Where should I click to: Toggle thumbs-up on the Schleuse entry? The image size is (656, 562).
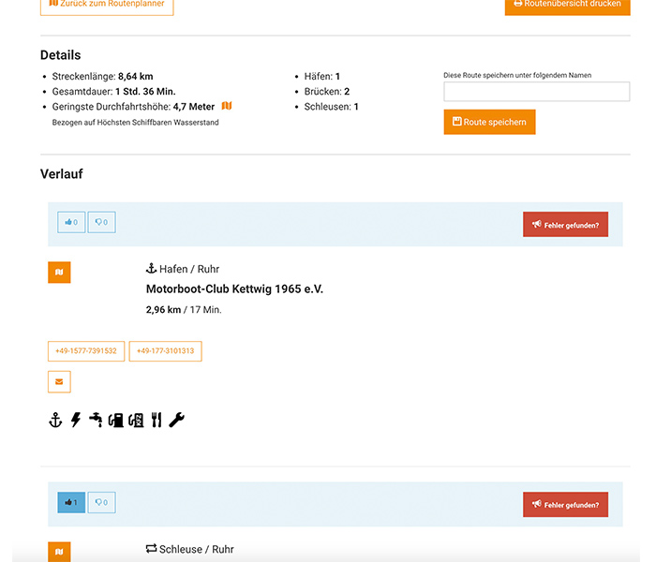[x=71, y=503]
